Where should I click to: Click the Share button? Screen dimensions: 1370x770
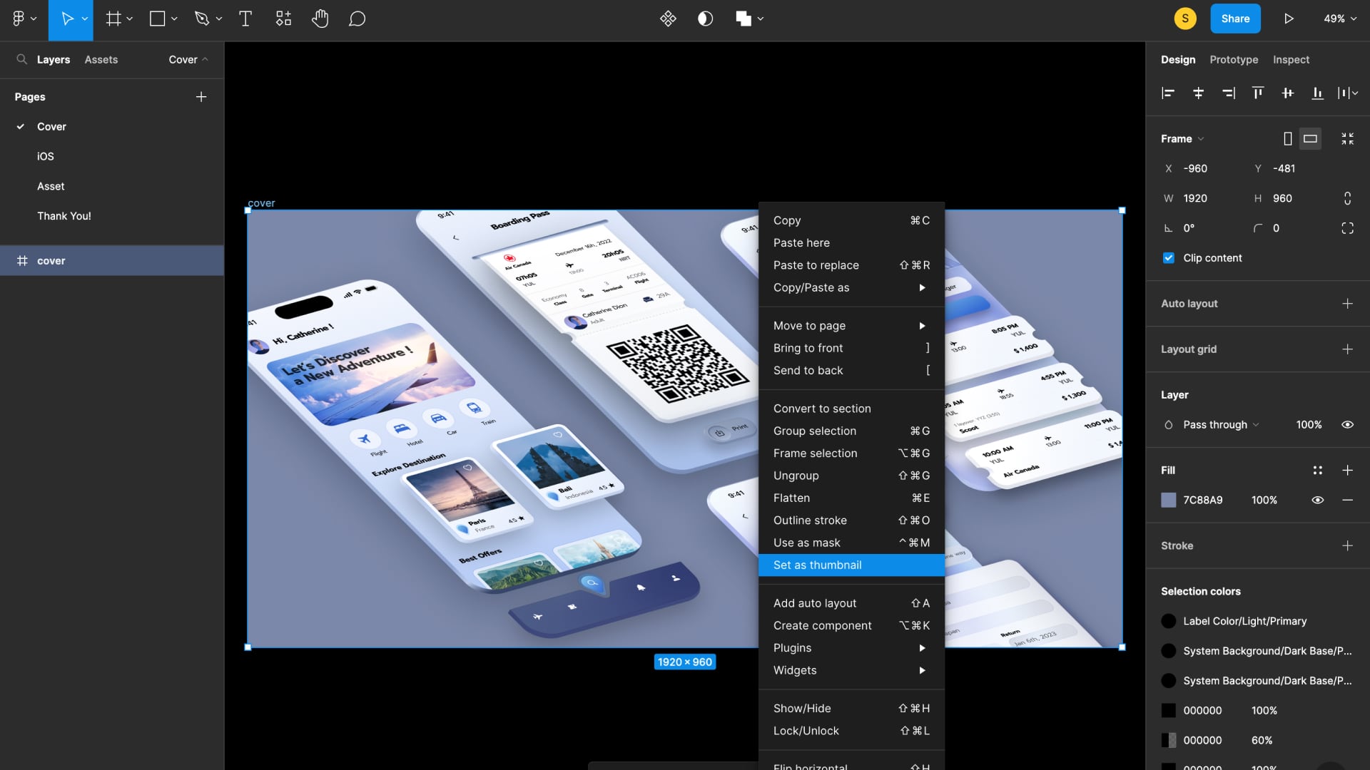point(1235,19)
